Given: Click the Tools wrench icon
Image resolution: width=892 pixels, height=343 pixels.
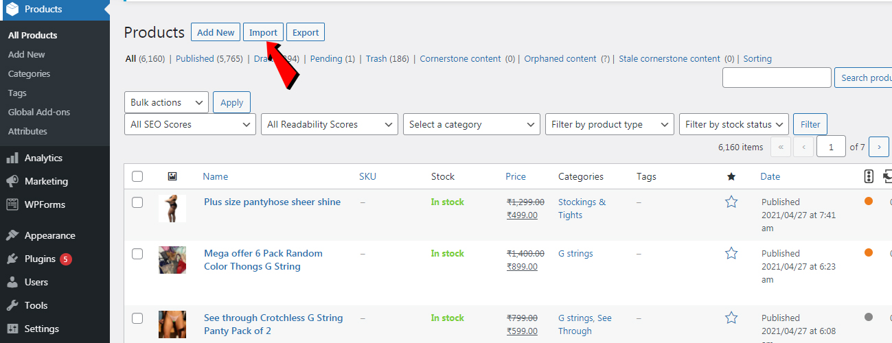Looking at the screenshot, I should (x=12, y=305).
